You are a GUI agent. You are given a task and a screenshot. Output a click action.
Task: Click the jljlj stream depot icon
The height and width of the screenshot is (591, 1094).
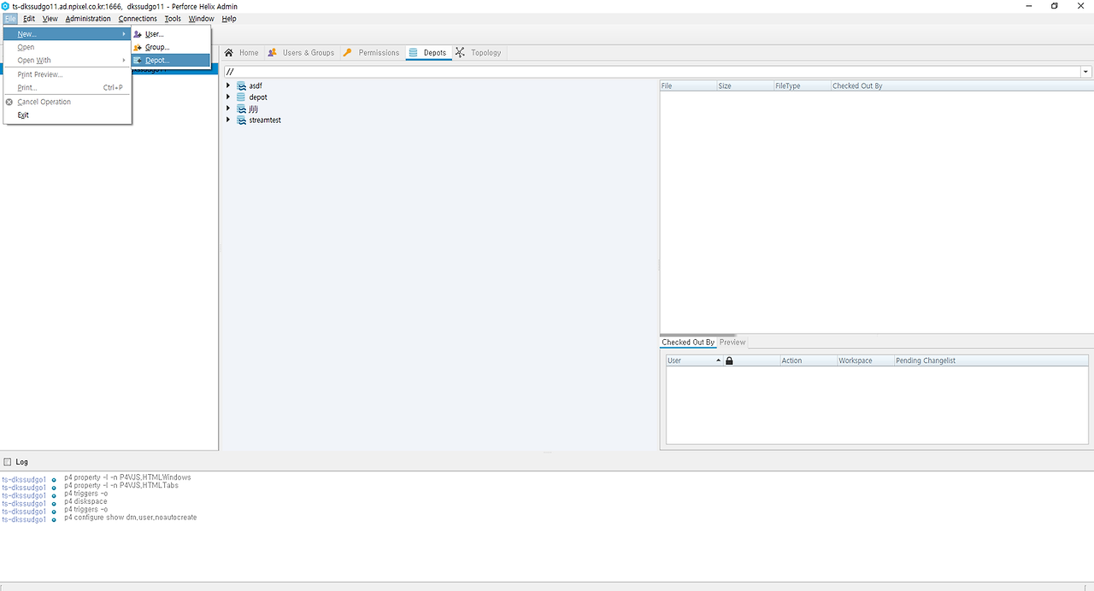coord(241,108)
